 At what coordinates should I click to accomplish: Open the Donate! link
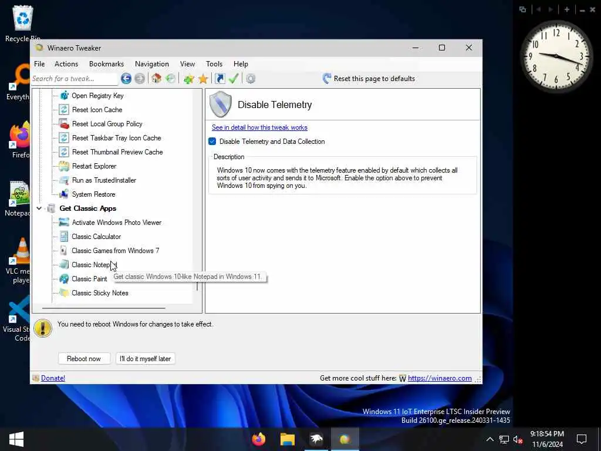53,378
